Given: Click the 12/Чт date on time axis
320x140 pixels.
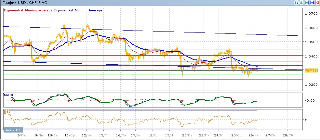Looking at the screenshot, I should point(86,135).
